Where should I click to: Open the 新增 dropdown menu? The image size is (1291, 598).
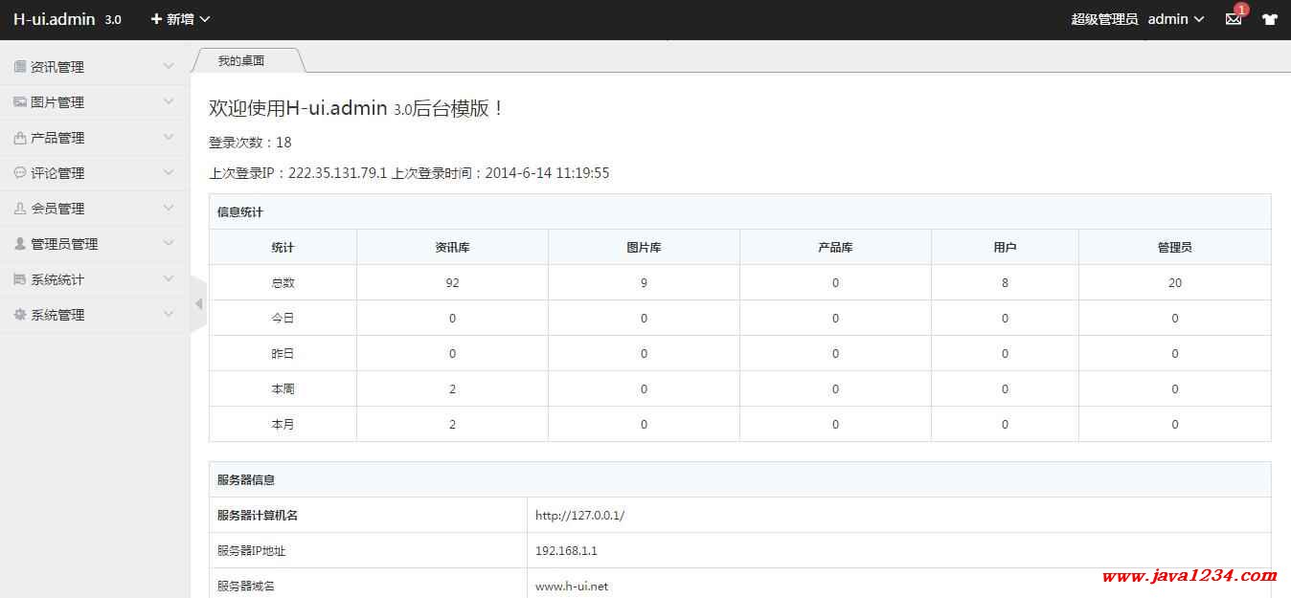pos(180,19)
